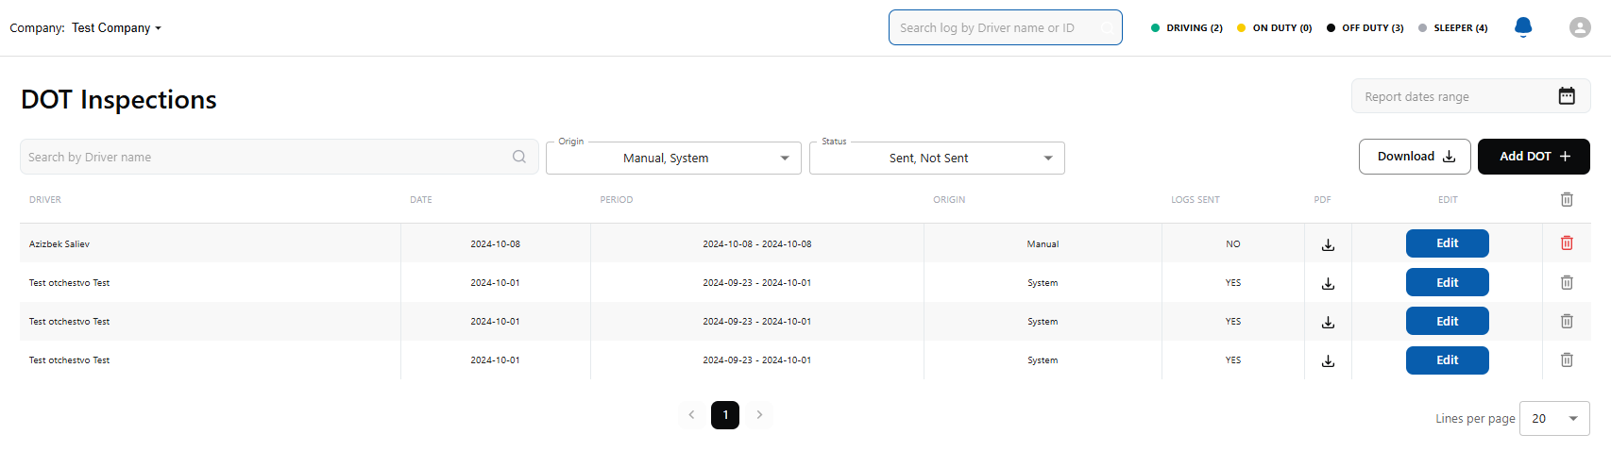The image size is (1611, 468).
Task: Click the trash icon in table header
Action: coord(1567,199)
